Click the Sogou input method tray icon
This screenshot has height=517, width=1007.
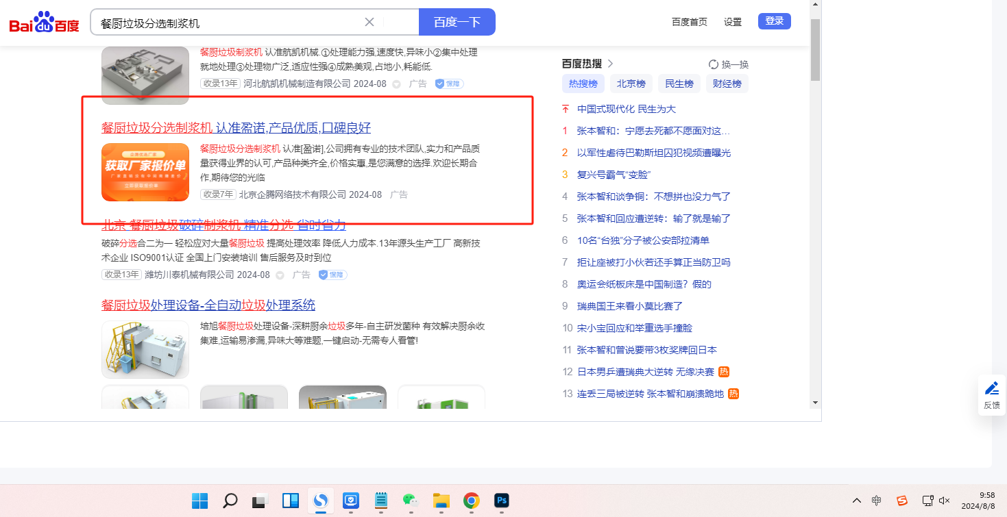[902, 501]
